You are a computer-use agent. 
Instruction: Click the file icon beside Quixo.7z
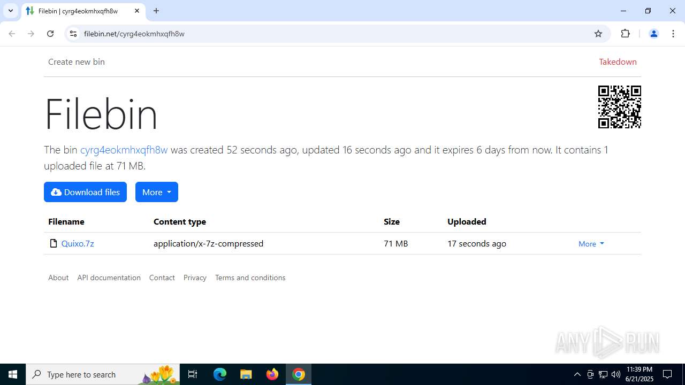(53, 243)
